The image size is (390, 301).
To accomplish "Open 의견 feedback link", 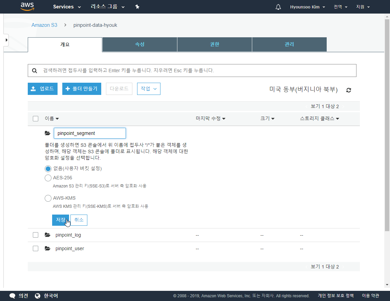I will 23,296.
